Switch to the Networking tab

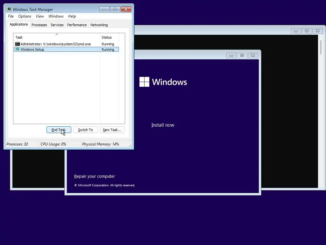99,25
